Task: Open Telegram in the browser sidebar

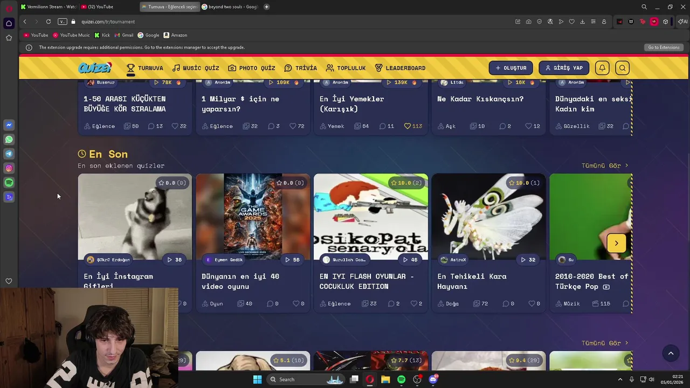Action: [9, 154]
